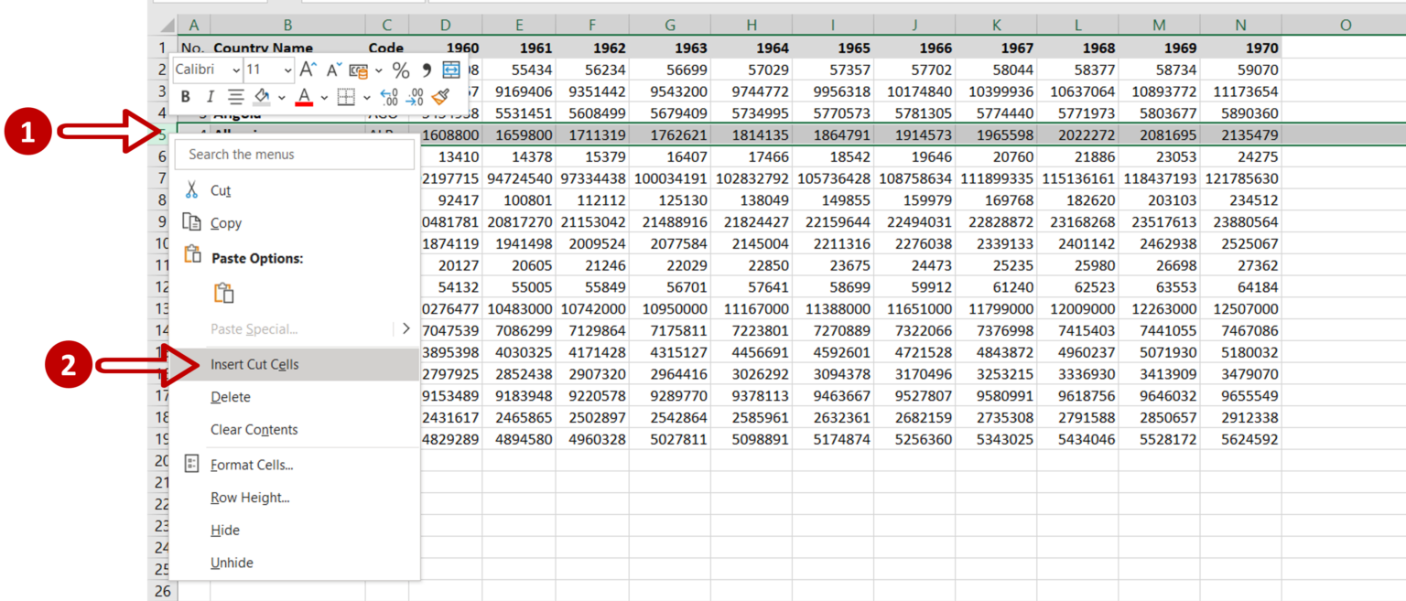The width and height of the screenshot is (1406, 601).
Task: Select the Format Painter brush
Action: [440, 96]
